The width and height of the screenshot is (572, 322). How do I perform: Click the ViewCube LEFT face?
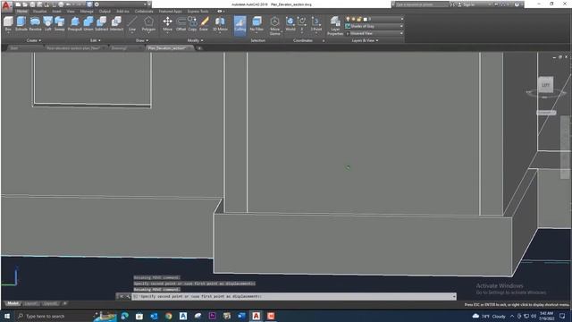click(x=545, y=85)
